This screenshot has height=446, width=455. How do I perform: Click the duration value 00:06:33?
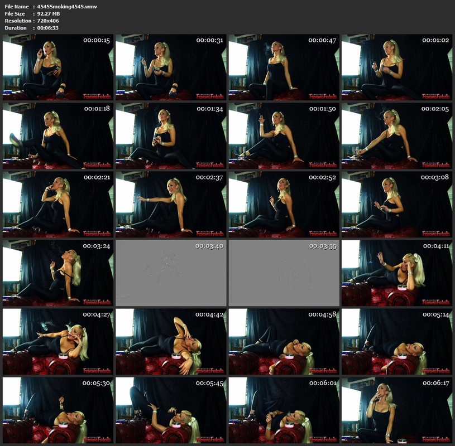click(x=48, y=28)
